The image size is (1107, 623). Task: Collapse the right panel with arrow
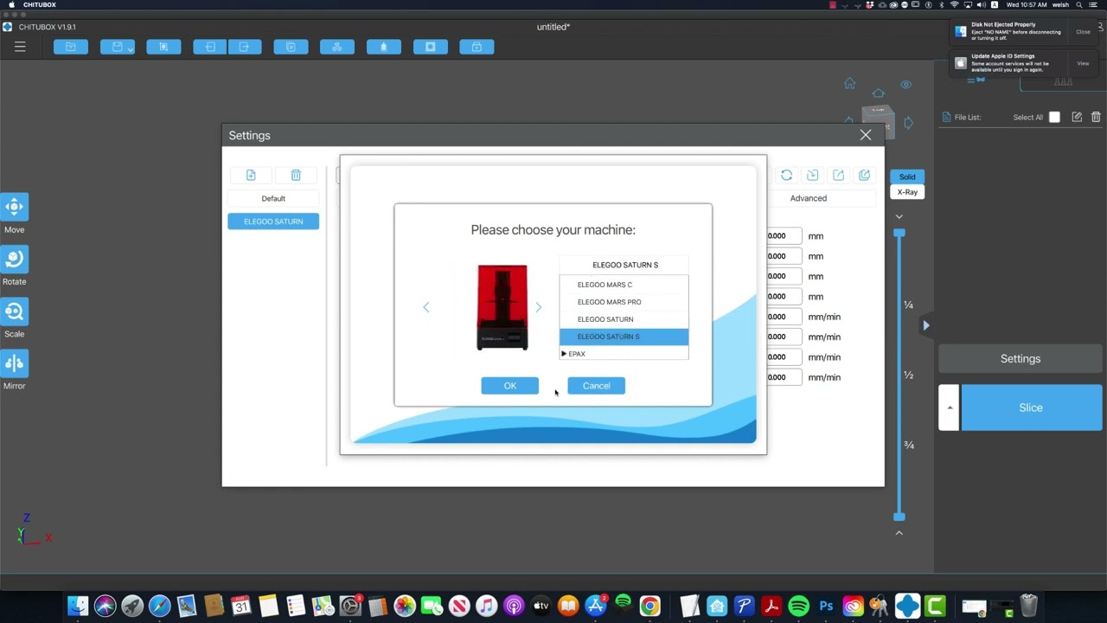click(x=925, y=325)
